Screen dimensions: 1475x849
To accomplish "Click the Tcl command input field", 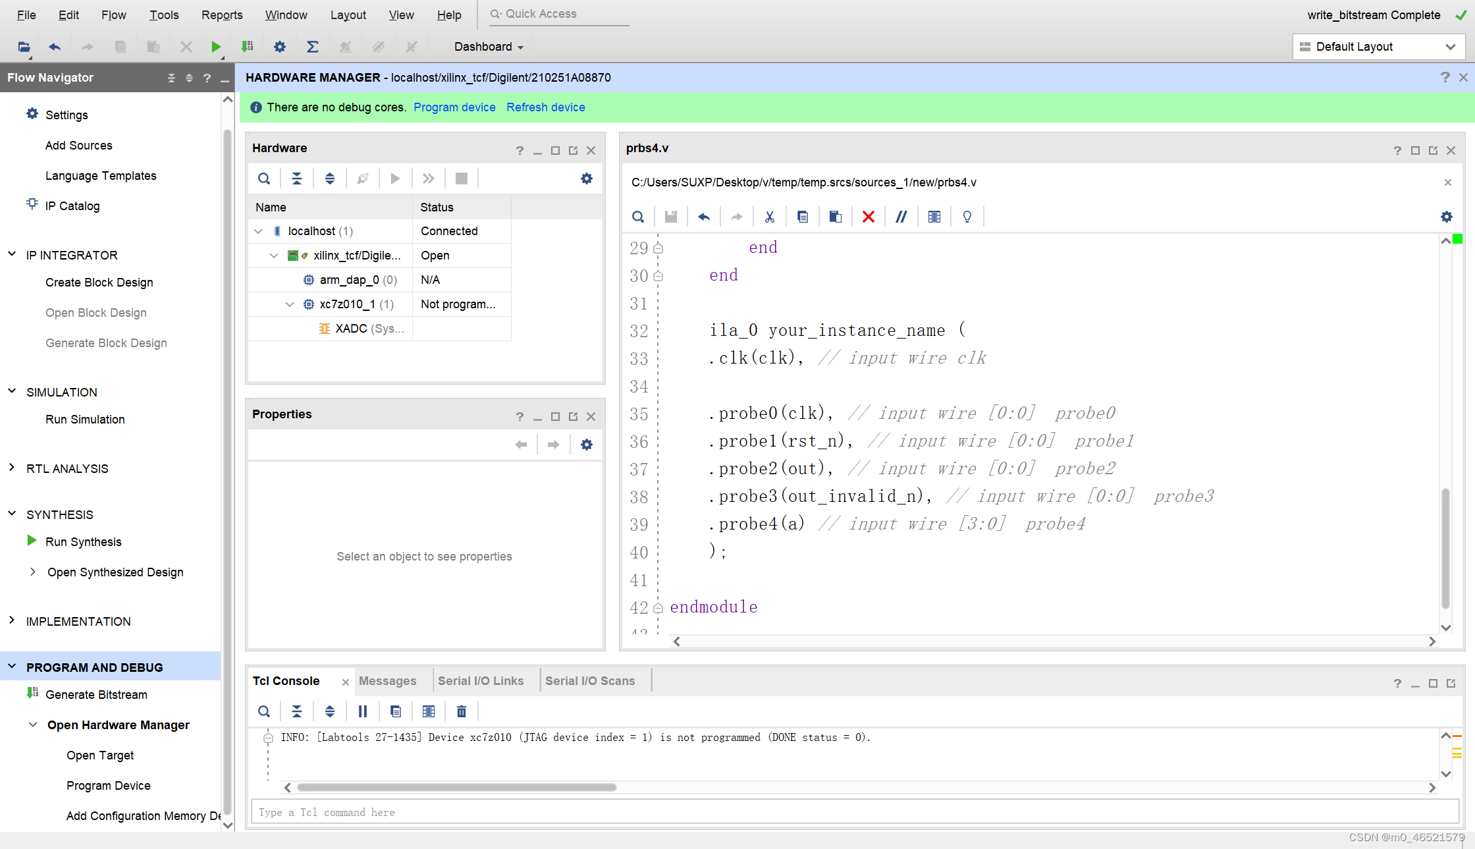I will click(853, 812).
